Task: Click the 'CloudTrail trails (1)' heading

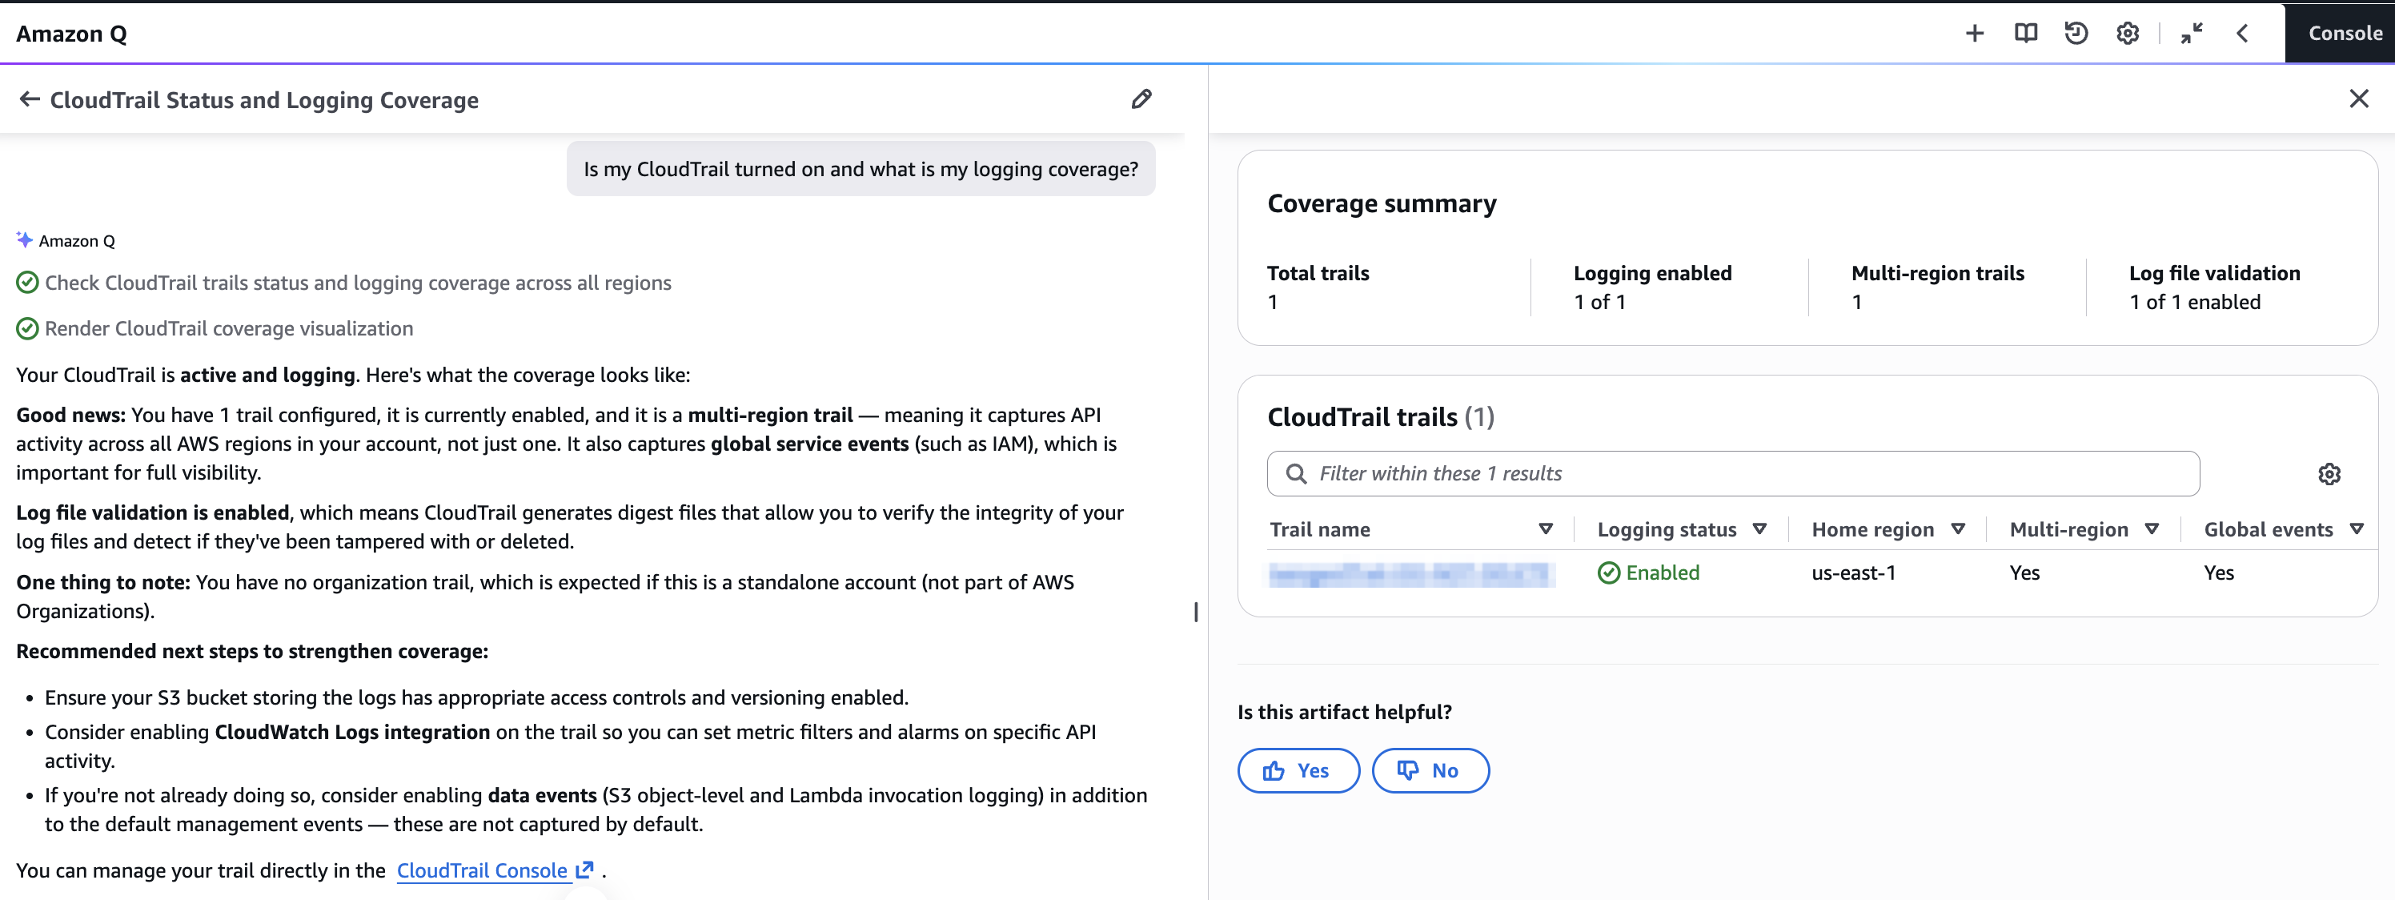Action: (x=1381, y=417)
